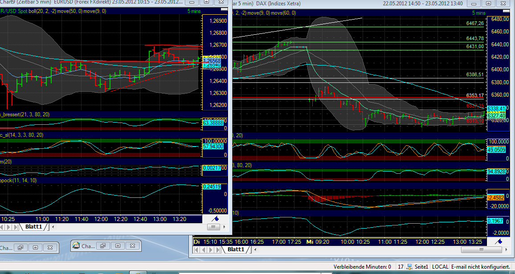Switch to the Blatt1 tab in the DAX chart
Image resolution: width=515 pixels, height=274 pixels.
coord(236,250)
